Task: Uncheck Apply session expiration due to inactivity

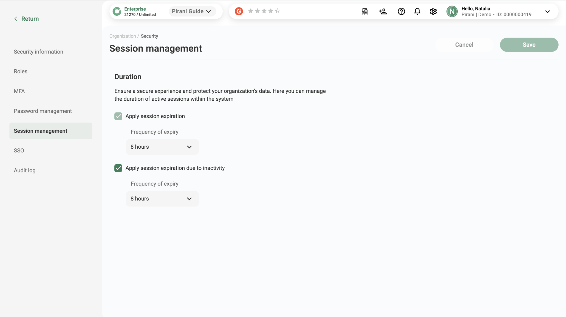Action: [118, 168]
